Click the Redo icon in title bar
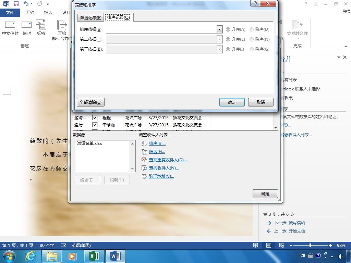Image resolution: width=351 pixels, height=263 pixels. point(40,3)
